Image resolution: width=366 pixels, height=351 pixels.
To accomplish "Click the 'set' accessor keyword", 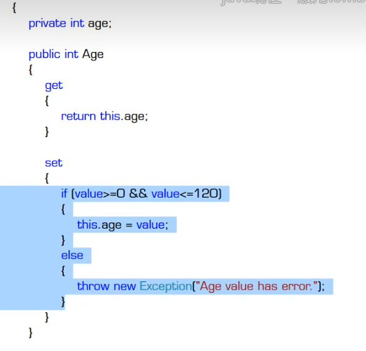I will pyautogui.click(x=54, y=163).
